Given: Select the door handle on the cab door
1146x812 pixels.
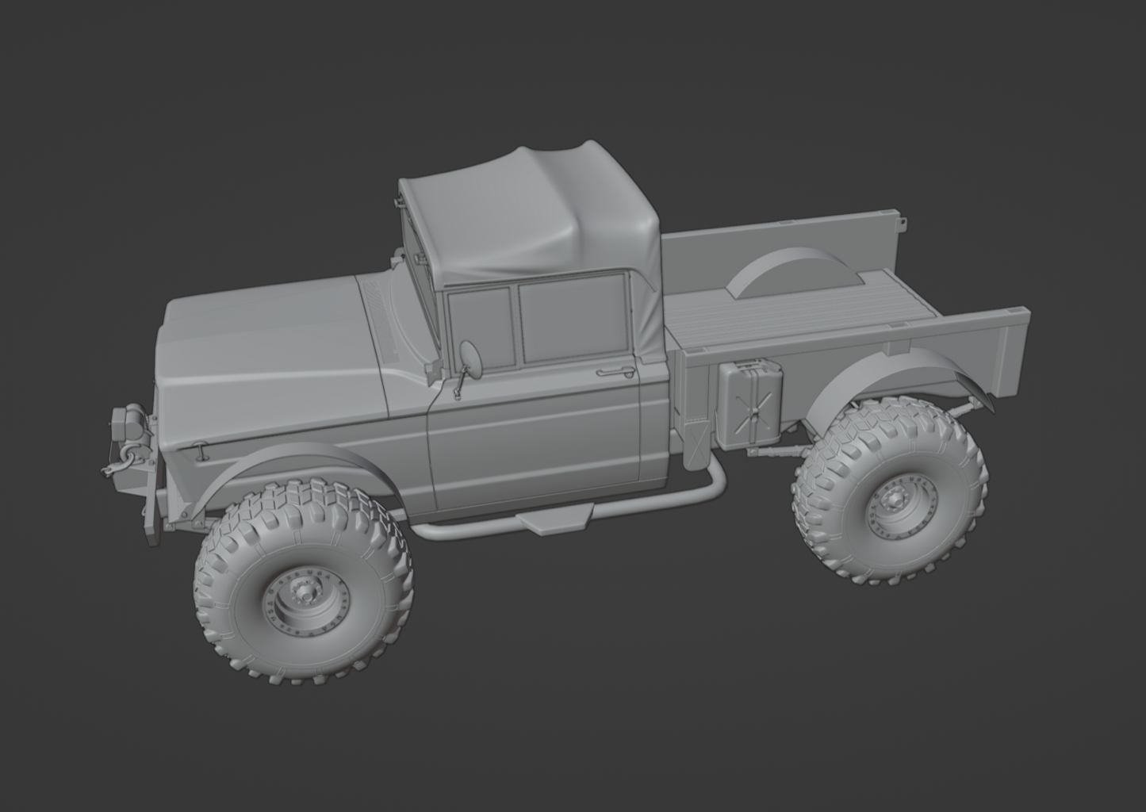Looking at the screenshot, I should (x=615, y=371).
